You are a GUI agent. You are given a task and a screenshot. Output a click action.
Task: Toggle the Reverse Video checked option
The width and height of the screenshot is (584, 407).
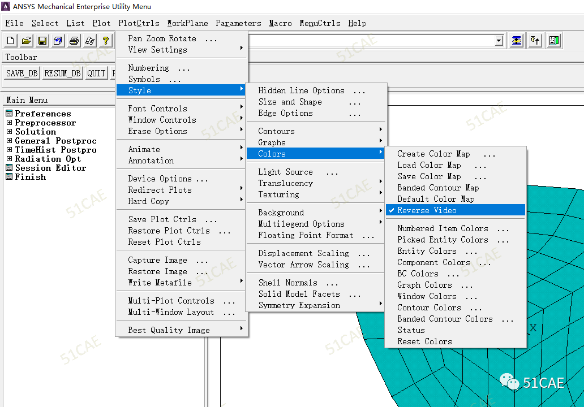[455, 210]
